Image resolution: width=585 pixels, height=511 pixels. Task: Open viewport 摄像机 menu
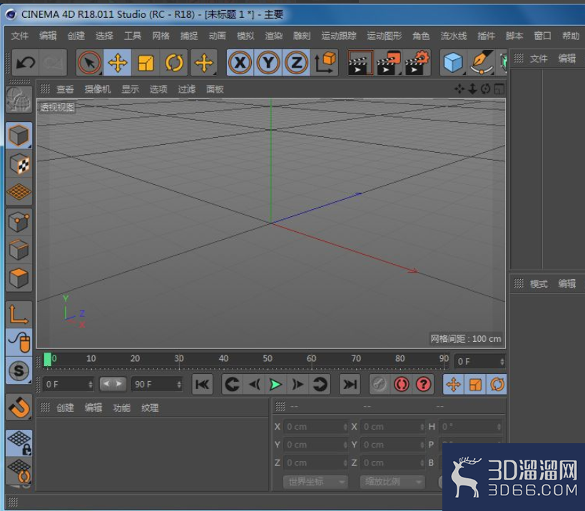tap(97, 89)
